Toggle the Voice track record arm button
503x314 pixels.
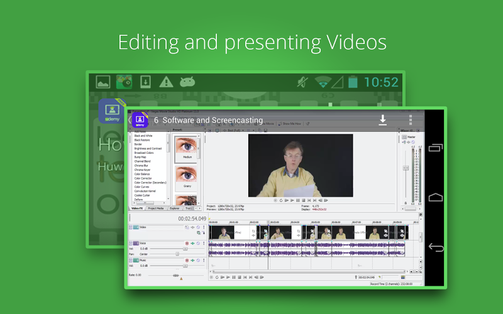[187, 243]
